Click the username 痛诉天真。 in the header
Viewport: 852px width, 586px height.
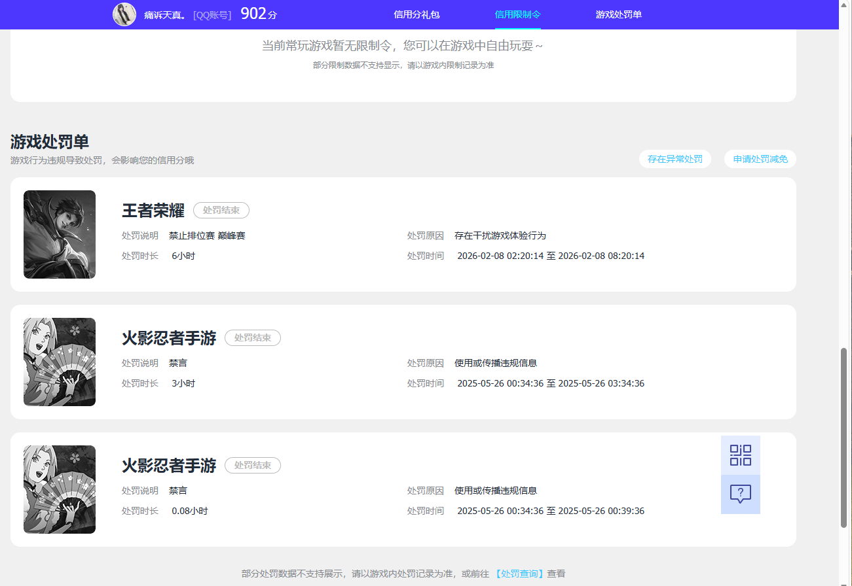point(166,14)
